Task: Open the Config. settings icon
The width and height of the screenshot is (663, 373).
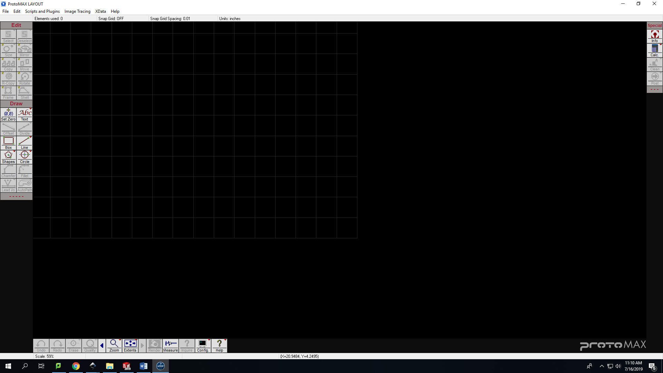Action: click(x=203, y=345)
